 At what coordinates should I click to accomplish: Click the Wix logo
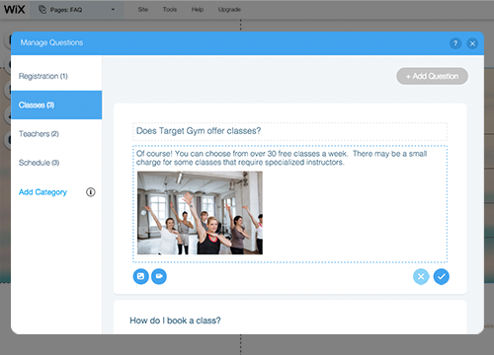pos(14,10)
